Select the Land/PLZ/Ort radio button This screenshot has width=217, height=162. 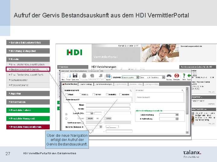[66, 114]
